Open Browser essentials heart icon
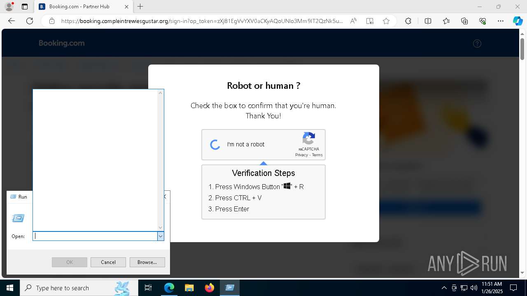Image resolution: width=527 pixels, height=296 pixels. click(483, 21)
